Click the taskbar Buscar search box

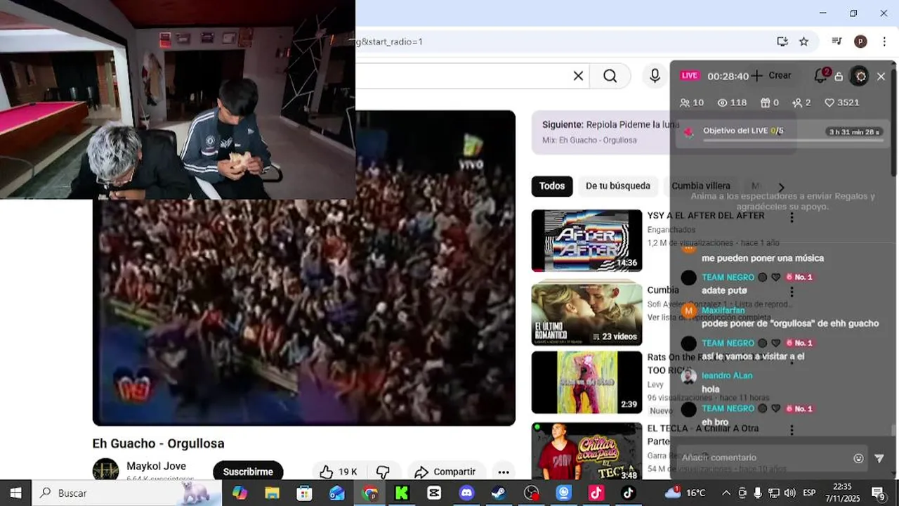coord(126,493)
